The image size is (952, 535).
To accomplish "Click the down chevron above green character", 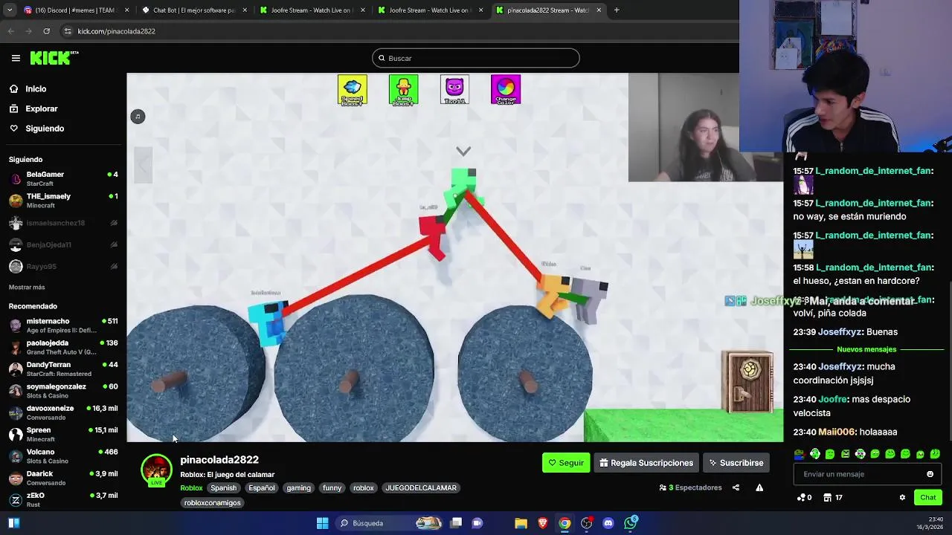I will pos(463,152).
